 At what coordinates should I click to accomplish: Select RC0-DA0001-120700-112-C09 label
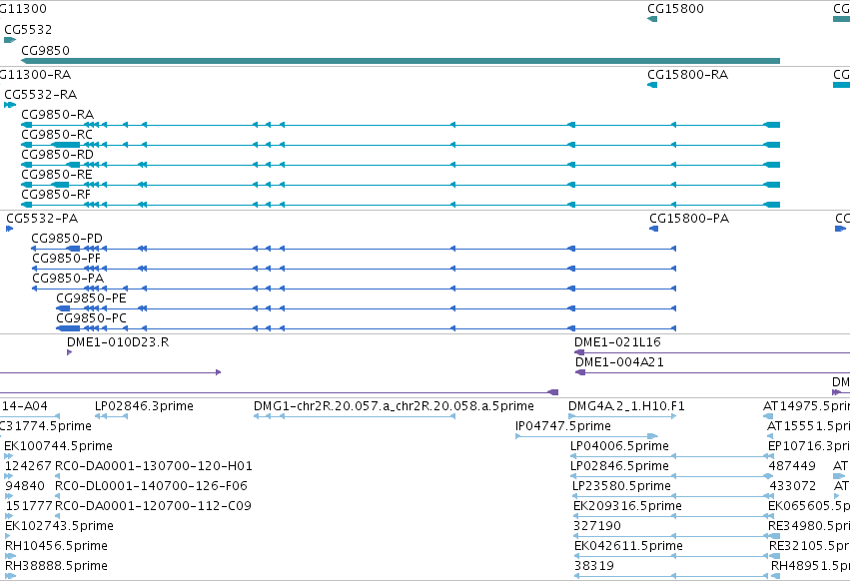(x=154, y=506)
